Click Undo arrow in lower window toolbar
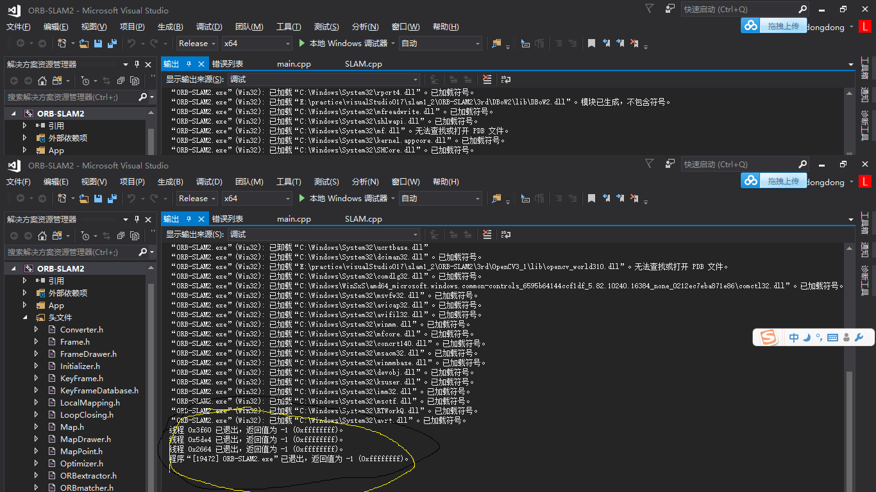Image resolution: width=876 pixels, height=492 pixels. coord(131,199)
